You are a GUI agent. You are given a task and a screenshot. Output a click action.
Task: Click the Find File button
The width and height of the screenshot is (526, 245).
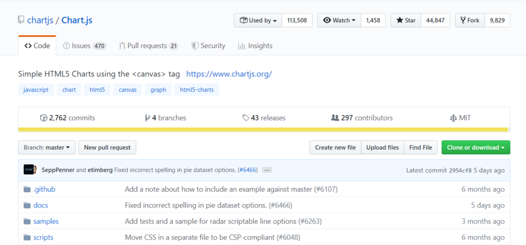(x=421, y=147)
